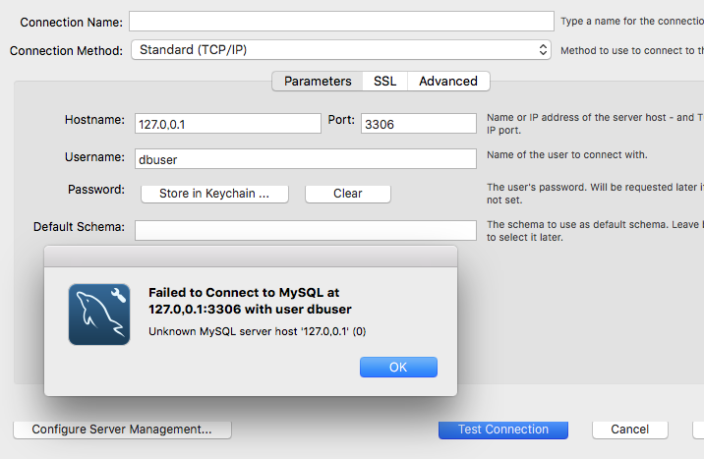Viewport: 704px width, 459px height.
Task: Click the Password label
Action: [96, 189]
